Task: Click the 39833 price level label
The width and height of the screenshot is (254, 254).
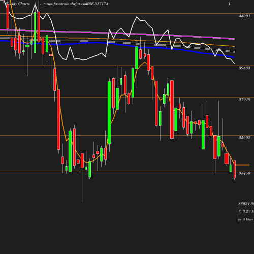Action: point(244,68)
